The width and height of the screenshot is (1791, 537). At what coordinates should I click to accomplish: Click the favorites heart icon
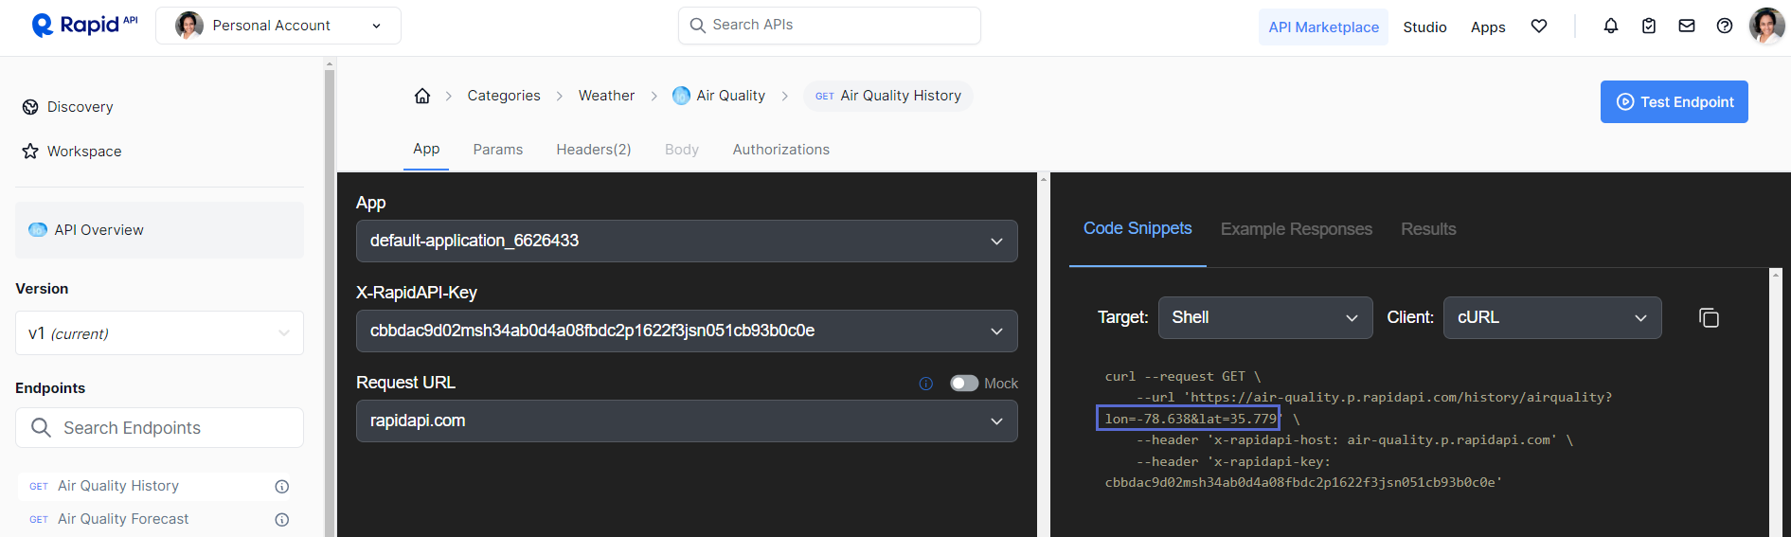(x=1539, y=27)
